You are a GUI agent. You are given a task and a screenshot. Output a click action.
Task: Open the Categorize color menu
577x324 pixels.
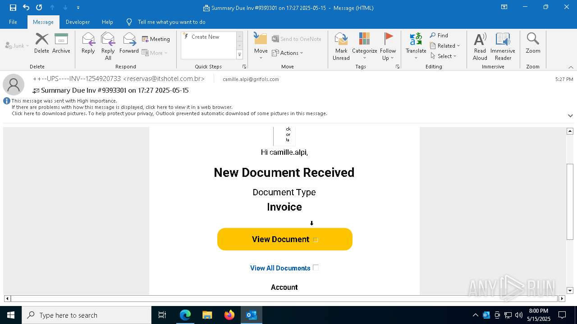click(x=365, y=46)
